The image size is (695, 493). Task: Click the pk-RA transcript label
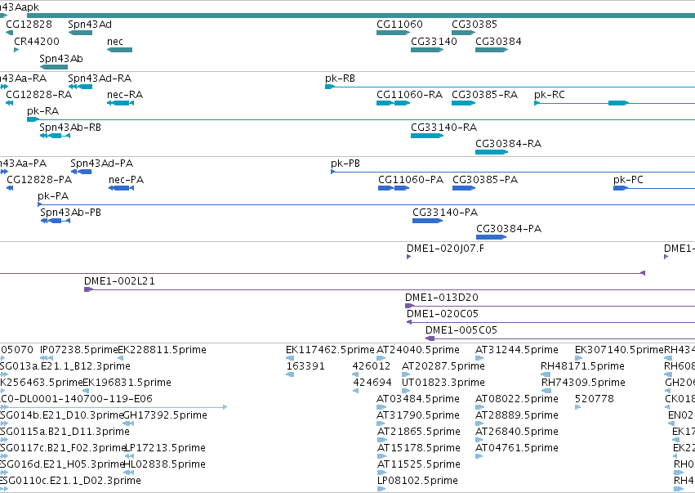pos(42,111)
